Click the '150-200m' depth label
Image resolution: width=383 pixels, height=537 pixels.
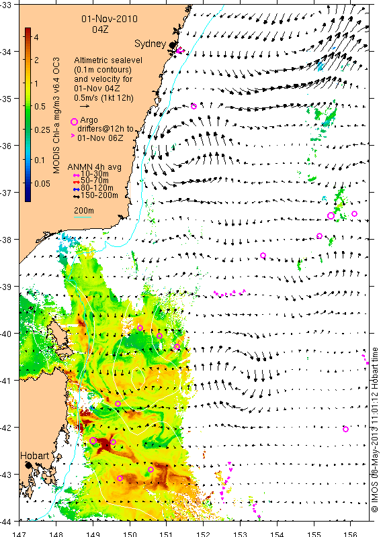99,195
